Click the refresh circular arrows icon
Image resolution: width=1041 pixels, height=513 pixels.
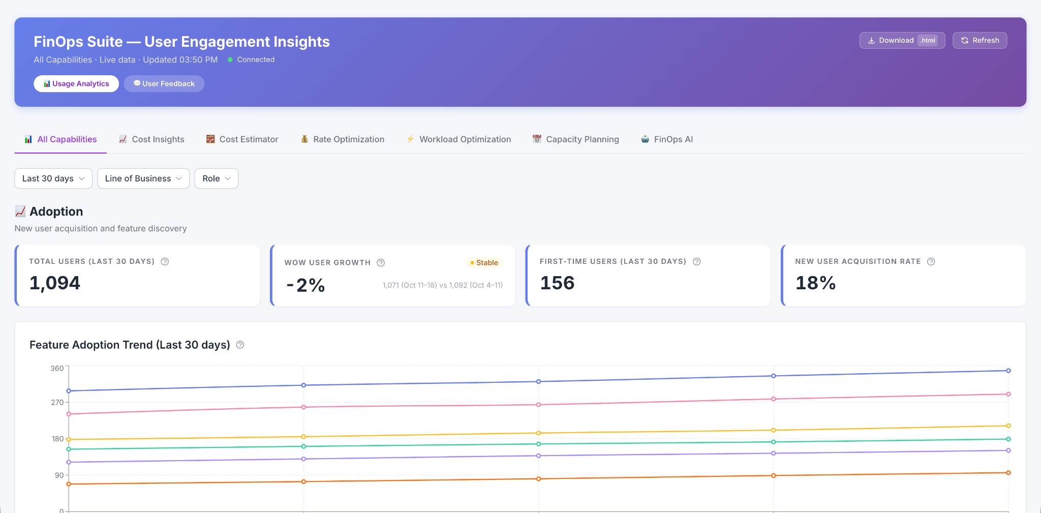click(965, 41)
